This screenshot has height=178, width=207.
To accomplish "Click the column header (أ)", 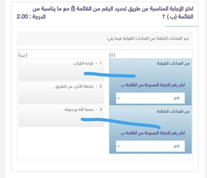I will pyautogui.click(x=112, y=55).
